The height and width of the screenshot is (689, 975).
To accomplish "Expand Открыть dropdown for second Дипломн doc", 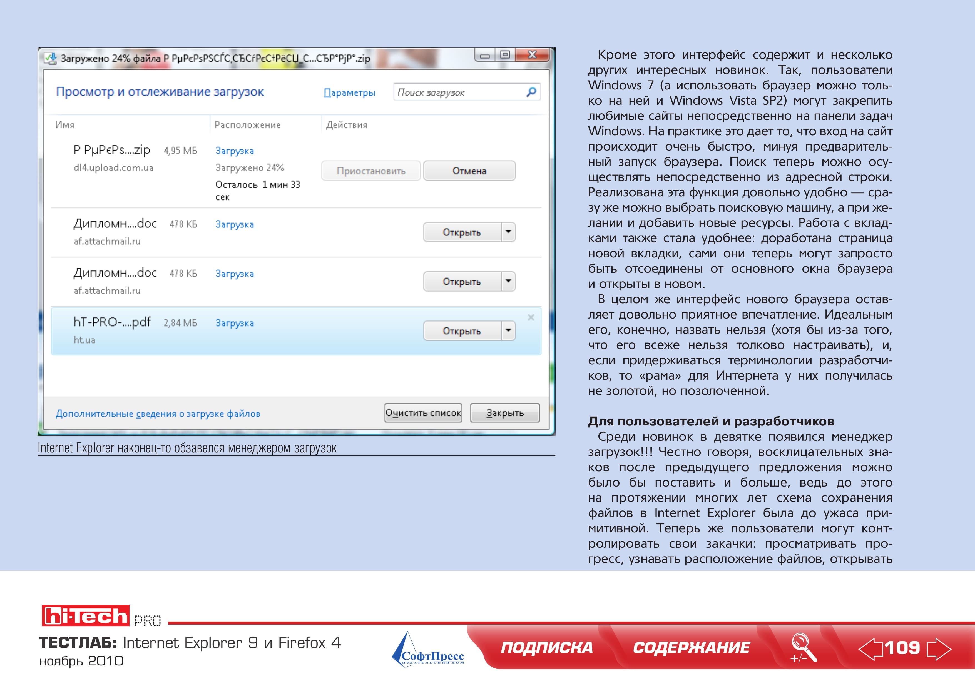I will (x=508, y=281).
